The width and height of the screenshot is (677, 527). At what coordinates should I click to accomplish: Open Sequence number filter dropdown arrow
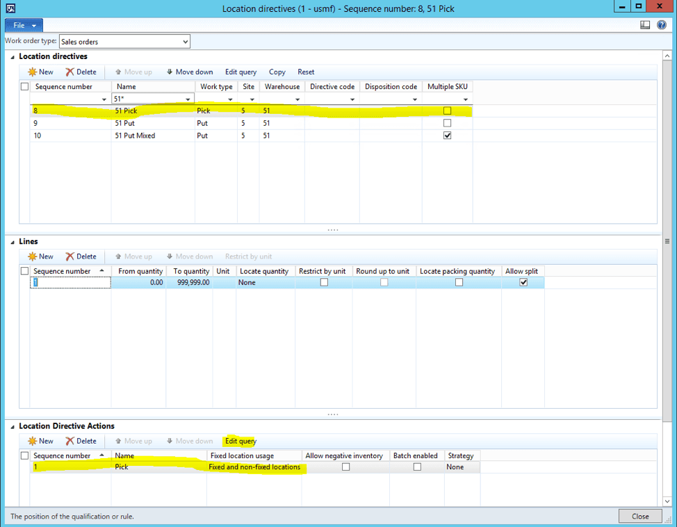pyautogui.click(x=104, y=99)
